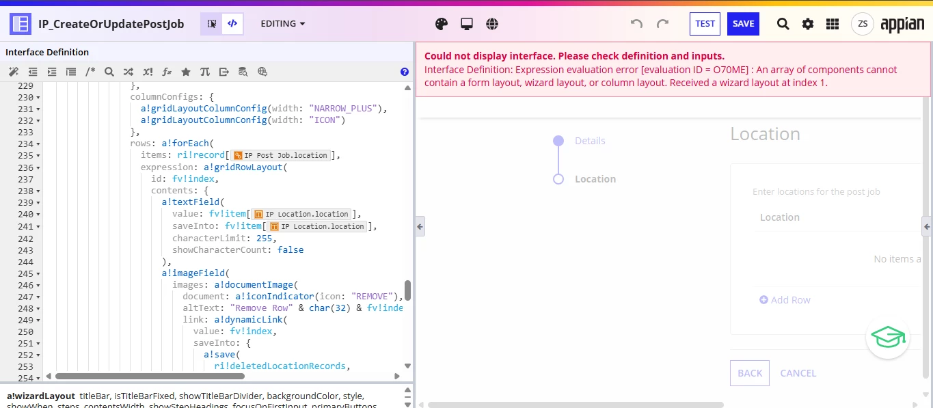Click the database search toolbar icon
This screenshot has height=408, width=933.
[x=243, y=72]
